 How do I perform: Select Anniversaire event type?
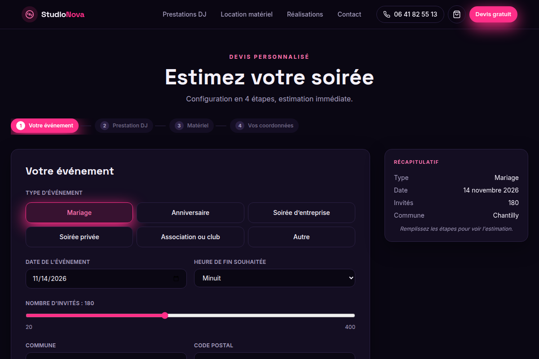click(x=190, y=213)
